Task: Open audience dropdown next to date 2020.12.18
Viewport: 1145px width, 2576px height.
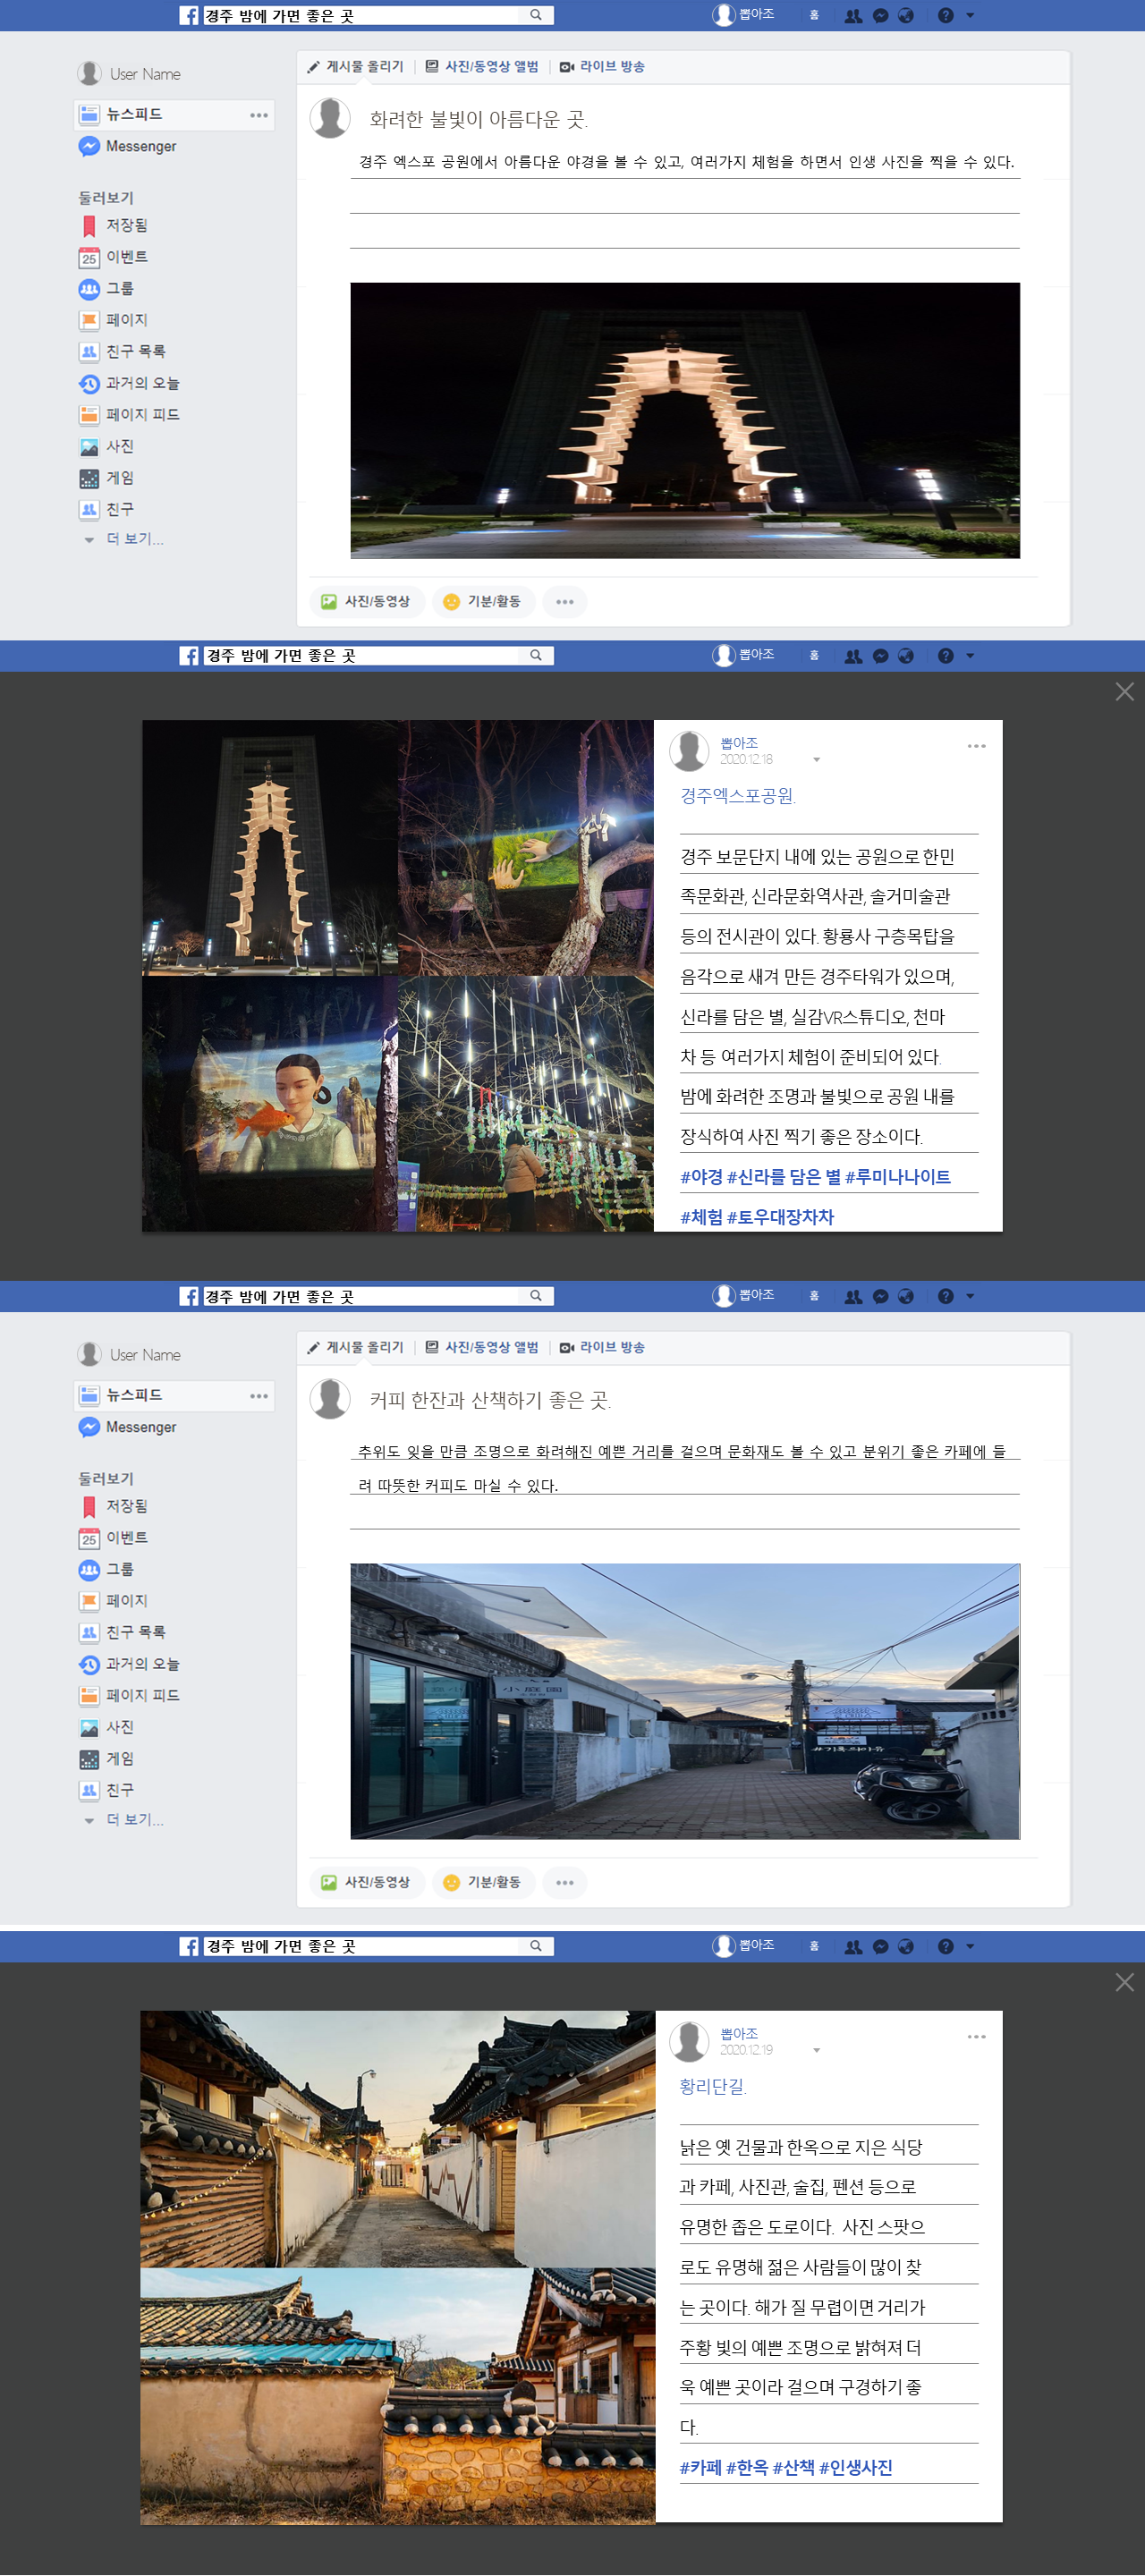Action: pyautogui.click(x=816, y=760)
